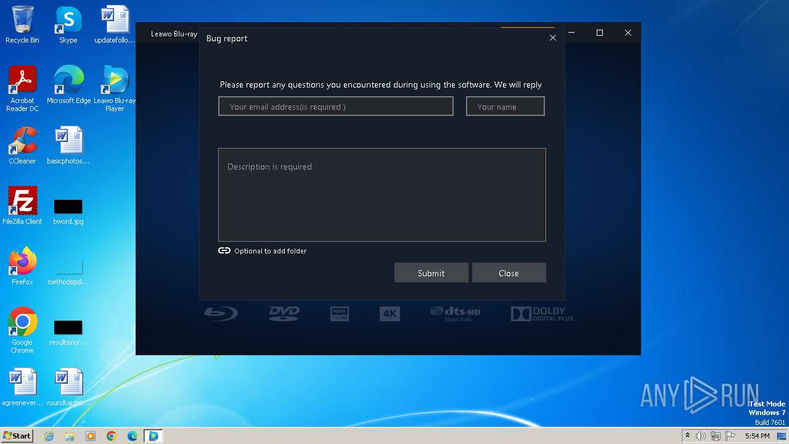Open Acrobat Reader DC shortcut
789x444 pixels.
[x=22, y=89]
